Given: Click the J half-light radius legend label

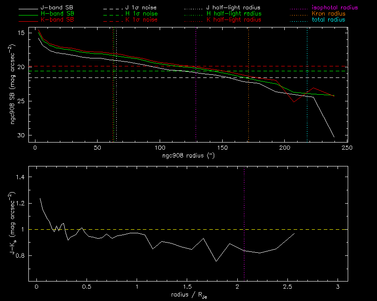Looking at the screenshot, I should (233, 8).
